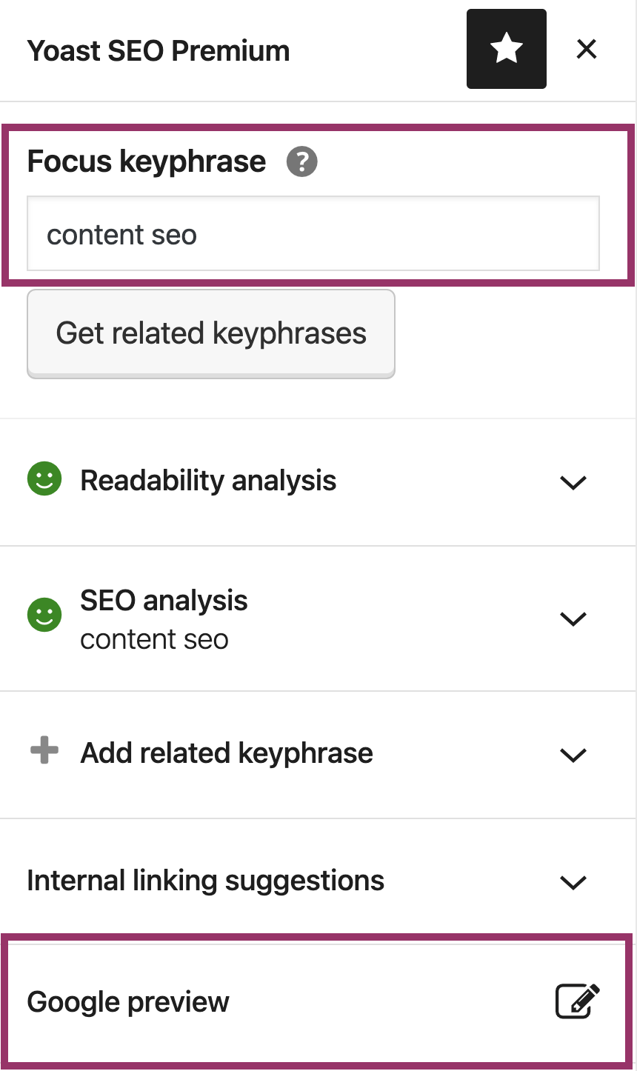The height and width of the screenshot is (1071, 637).
Task: Click the Focus keyphrase heading label
Action: coord(146,161)
